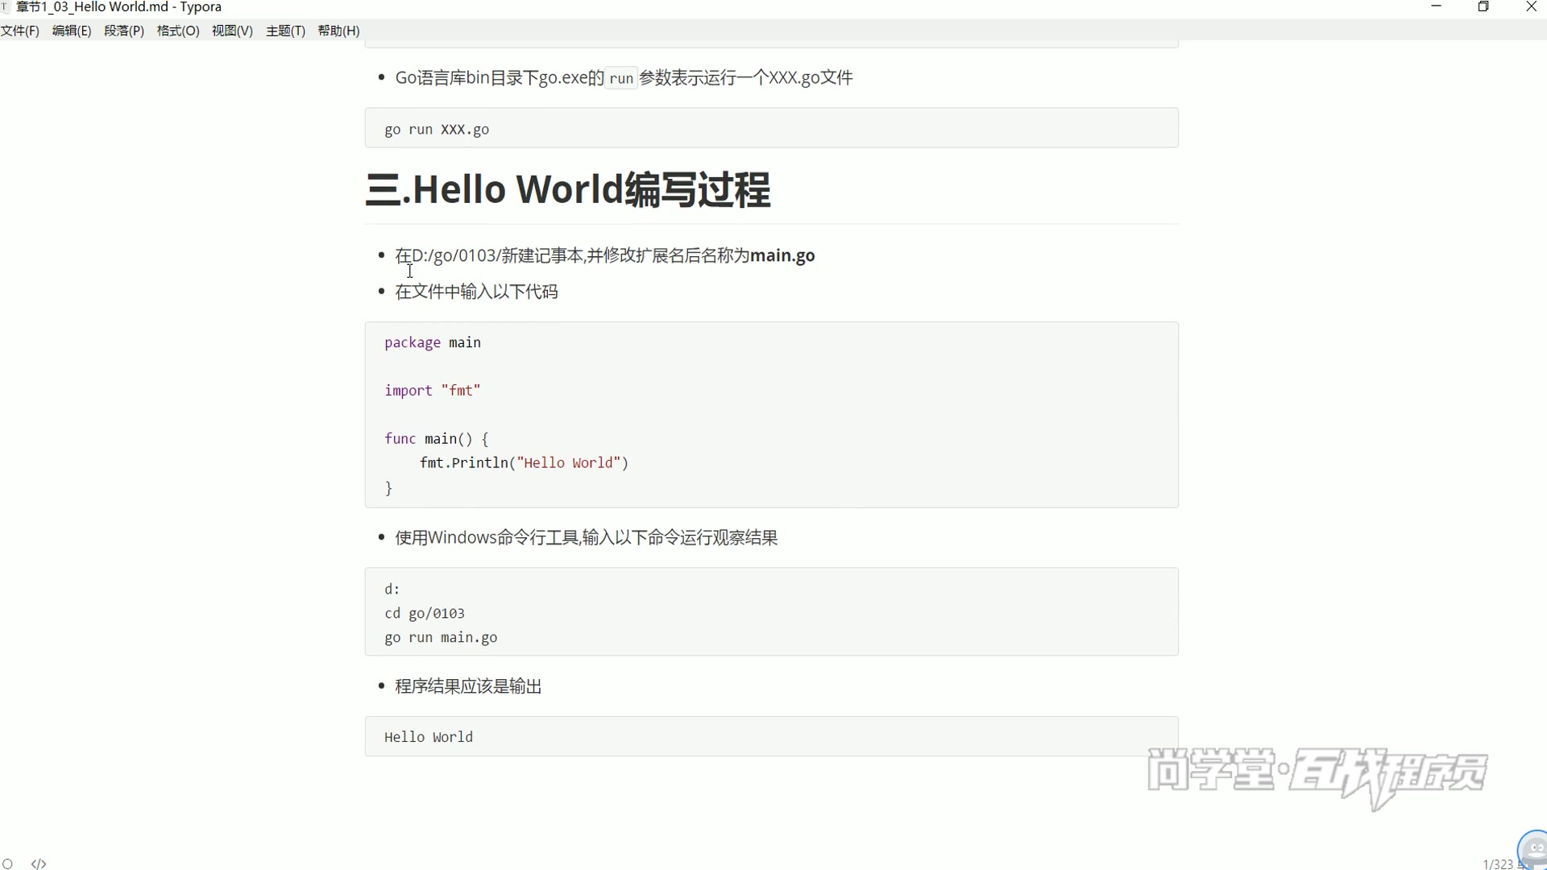This screenshot has width=1547, height=870.
Task: Open the 文件(F) menu
Action: [20, 31]
